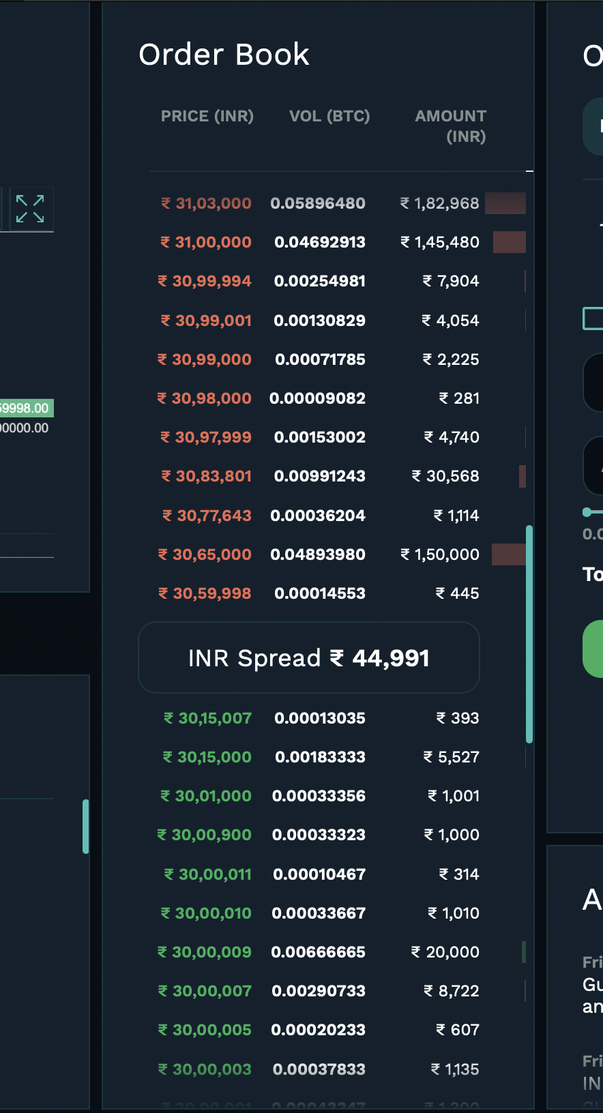Tick the checkbox in the order form

click(593, 318)
